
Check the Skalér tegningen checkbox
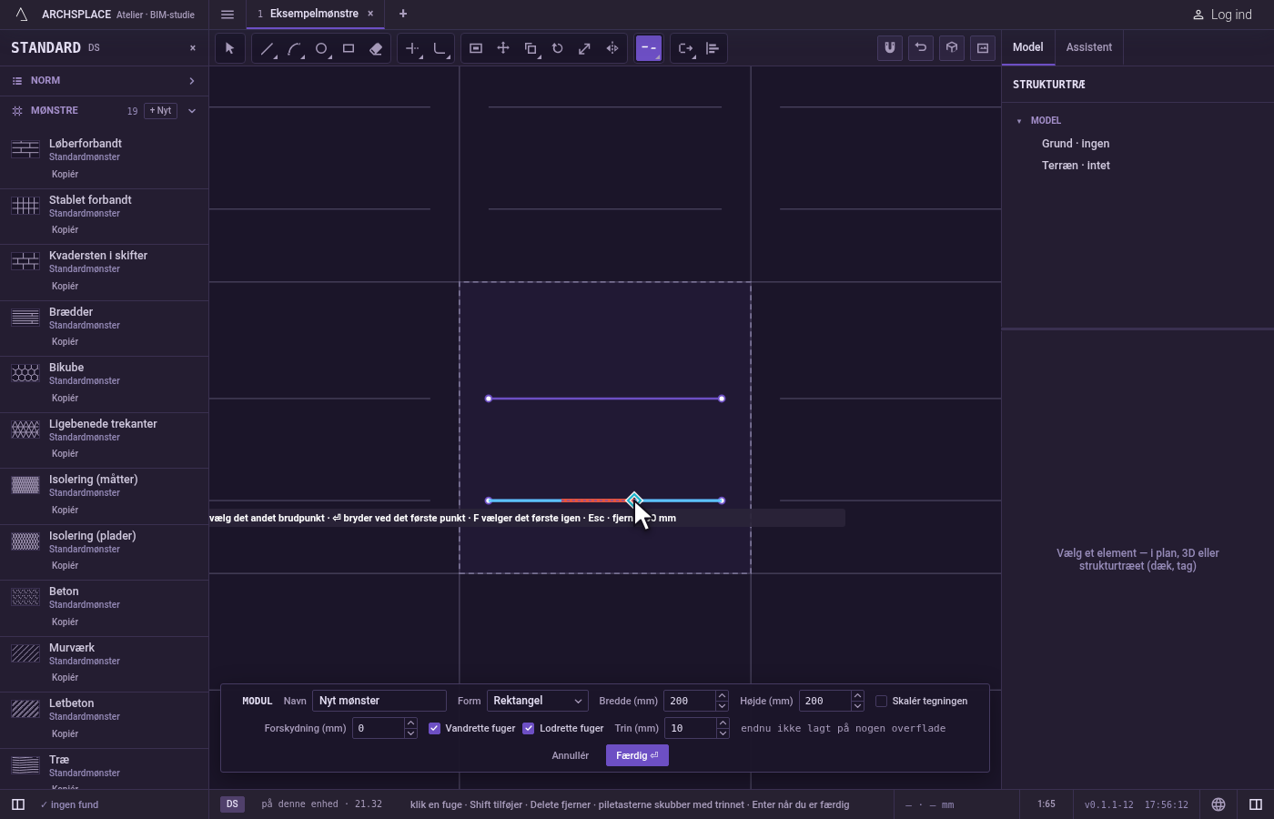click(x=881, y=701)
